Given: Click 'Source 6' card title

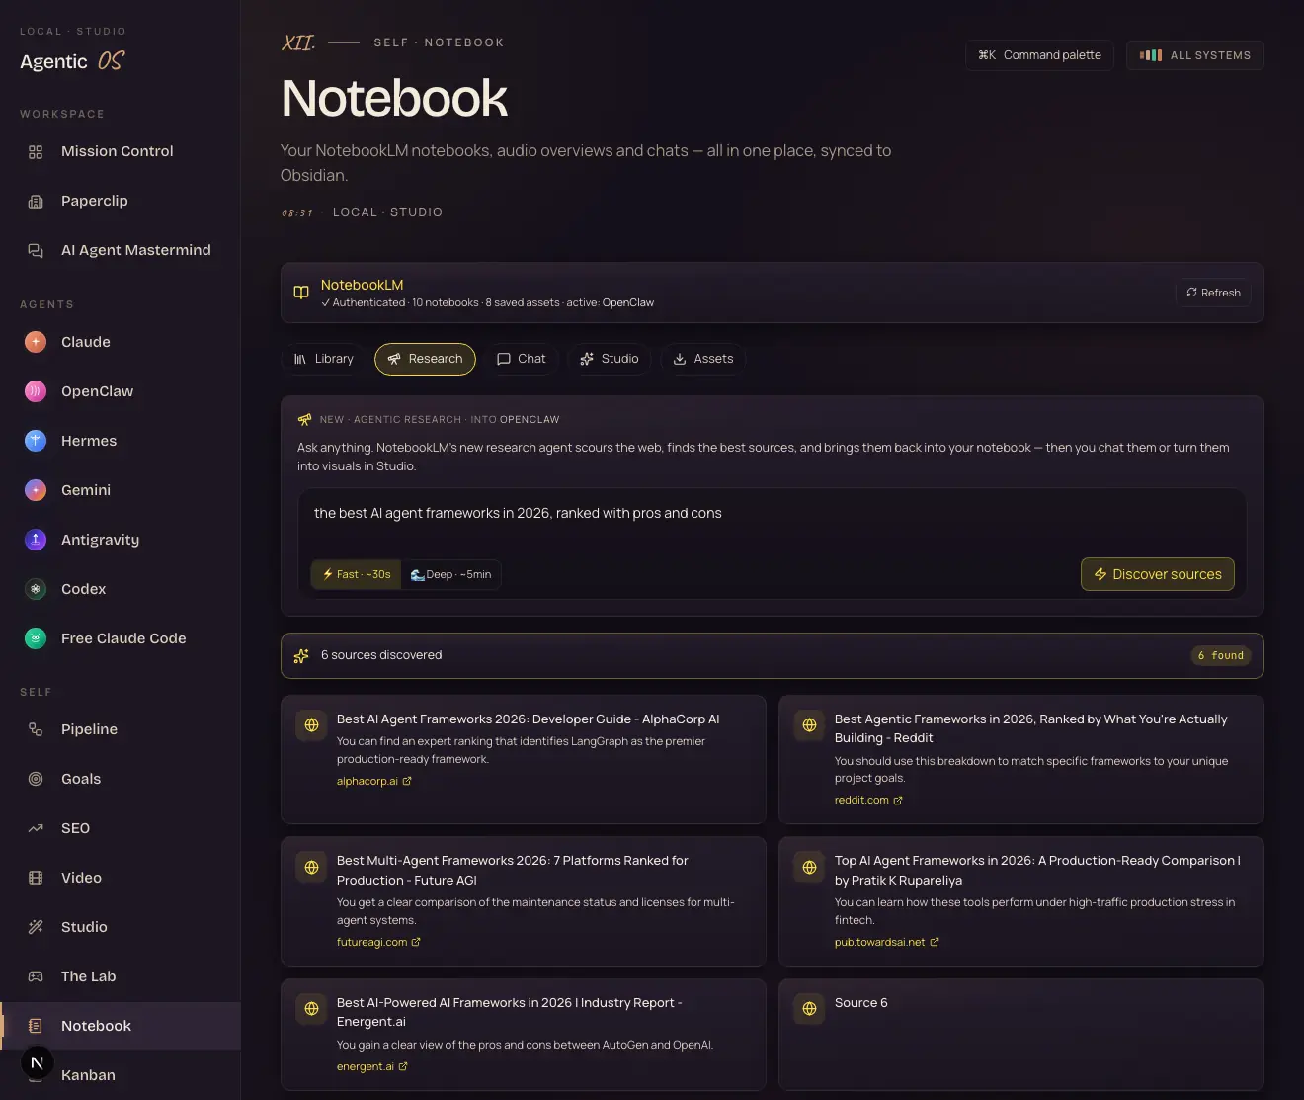Looking at the screenshot, I should pos(861,1002).
